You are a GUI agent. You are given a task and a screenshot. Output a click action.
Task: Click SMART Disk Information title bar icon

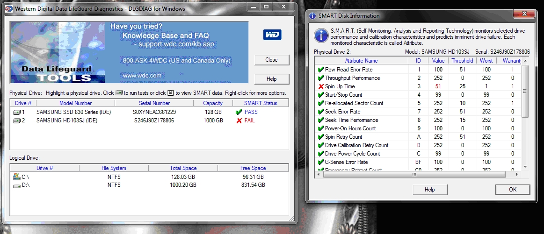pos(312,15)
